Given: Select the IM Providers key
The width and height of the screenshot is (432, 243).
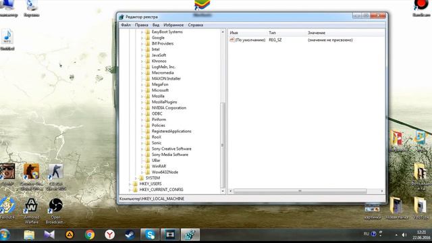Looking at the screenshot, I should (163, 43).
